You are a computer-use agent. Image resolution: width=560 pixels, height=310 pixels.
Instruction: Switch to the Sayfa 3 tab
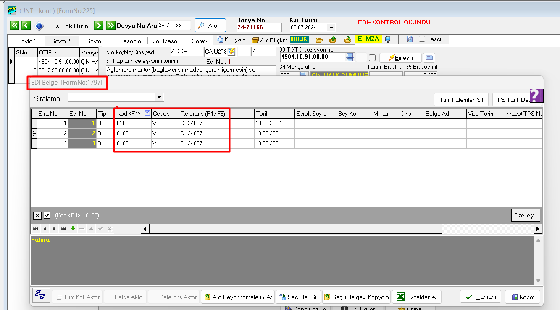click(x=96, y=41)
